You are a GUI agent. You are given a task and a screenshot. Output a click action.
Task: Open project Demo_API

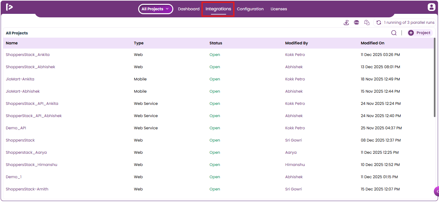[x=16, y=128]
